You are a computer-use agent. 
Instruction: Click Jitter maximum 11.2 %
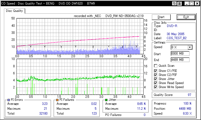tap(141, 109)
